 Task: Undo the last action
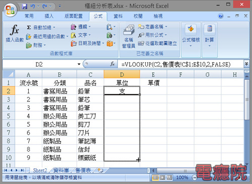tap(33, 7)
